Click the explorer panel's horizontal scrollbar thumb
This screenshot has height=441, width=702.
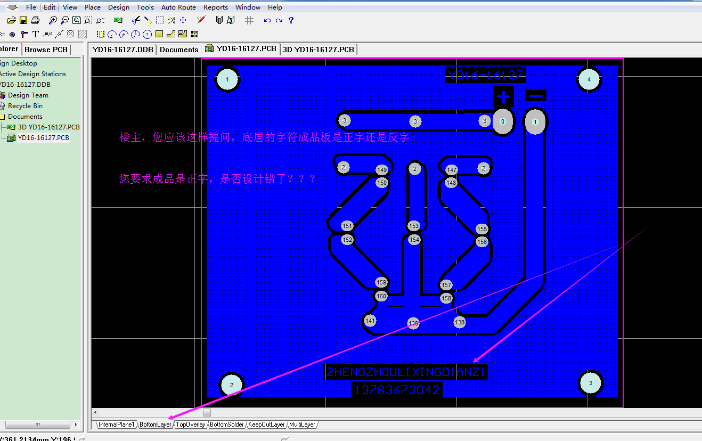click(x=37, y=424)
